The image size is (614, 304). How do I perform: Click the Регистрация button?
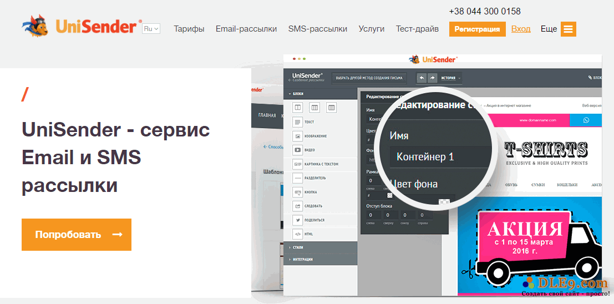point(477,29)
